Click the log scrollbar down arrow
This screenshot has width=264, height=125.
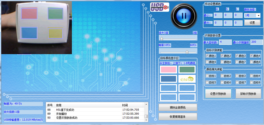[146, 120]
